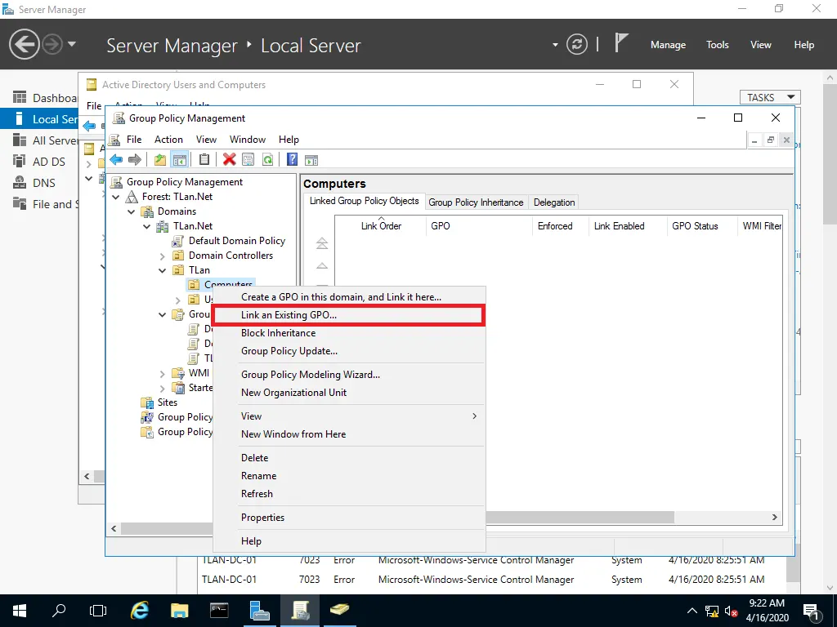Viewport: 837px width, 627px height.
Task: Select Properties in the context menu
Action: 349,517
